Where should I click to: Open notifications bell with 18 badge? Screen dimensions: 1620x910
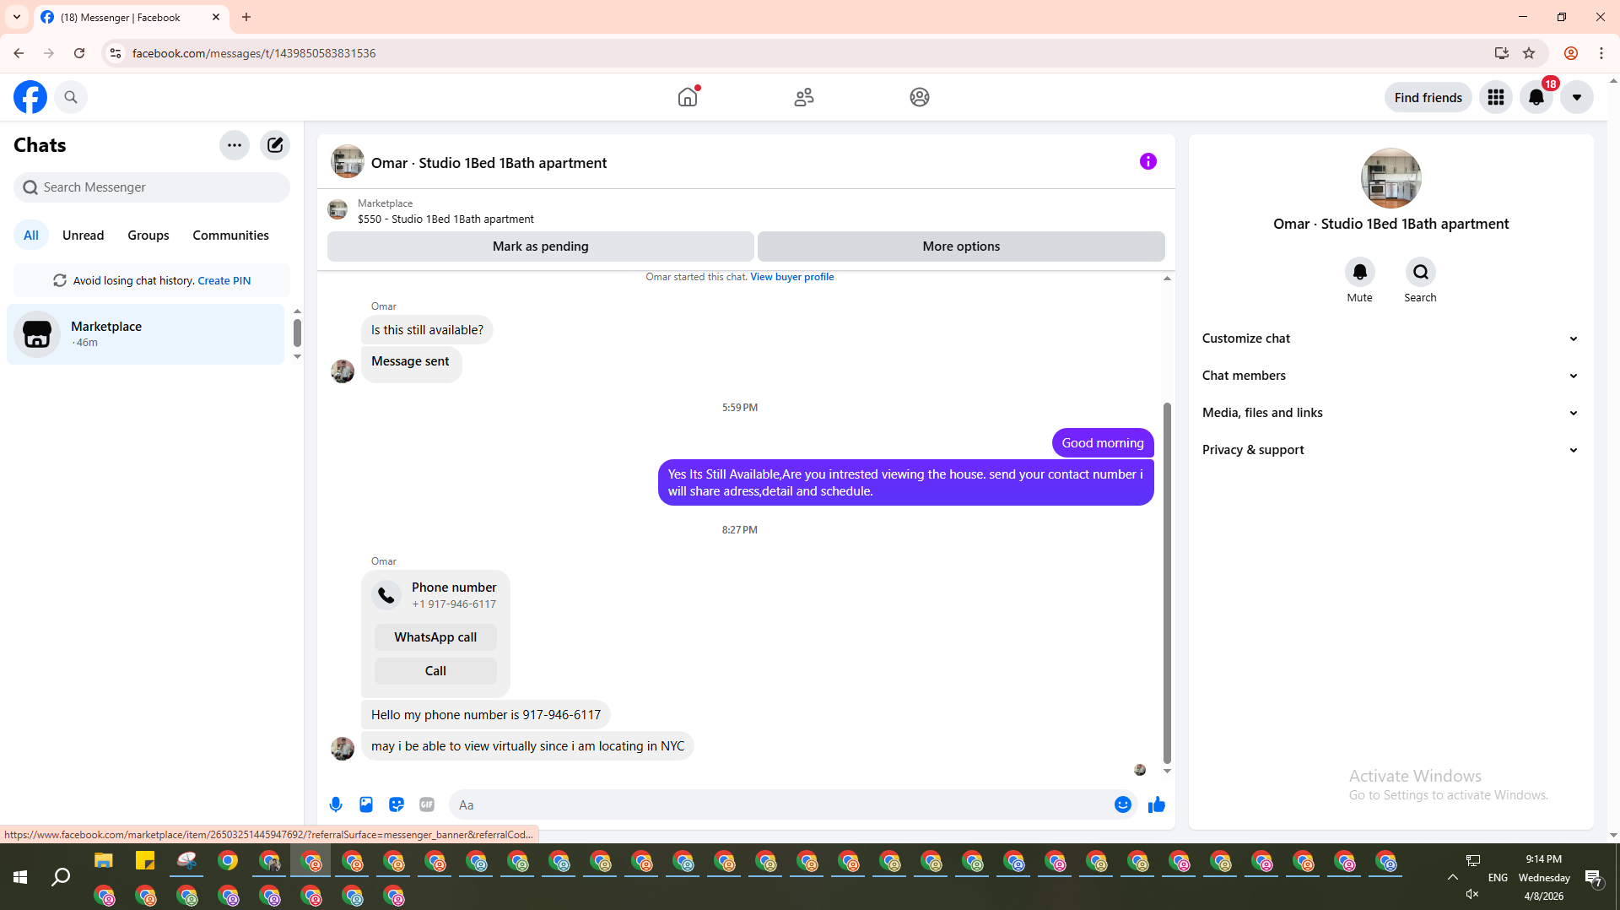point(1536,97)
